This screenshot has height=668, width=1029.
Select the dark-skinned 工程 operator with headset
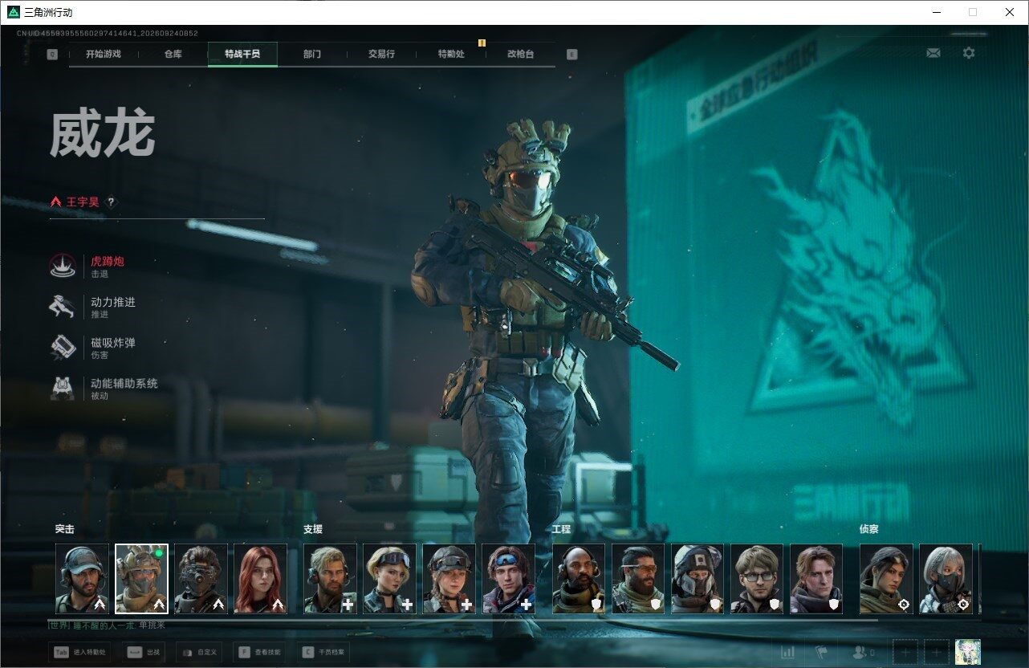(579, 579)
